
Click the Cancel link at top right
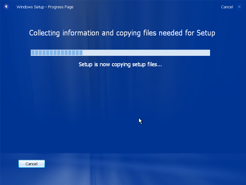[227, 7]
